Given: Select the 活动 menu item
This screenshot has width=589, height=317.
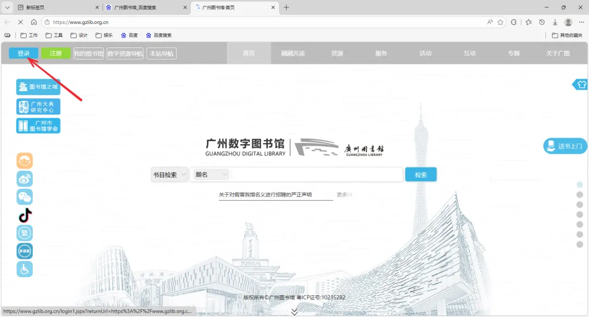Looking at the screenshot, I should [425, 53].
